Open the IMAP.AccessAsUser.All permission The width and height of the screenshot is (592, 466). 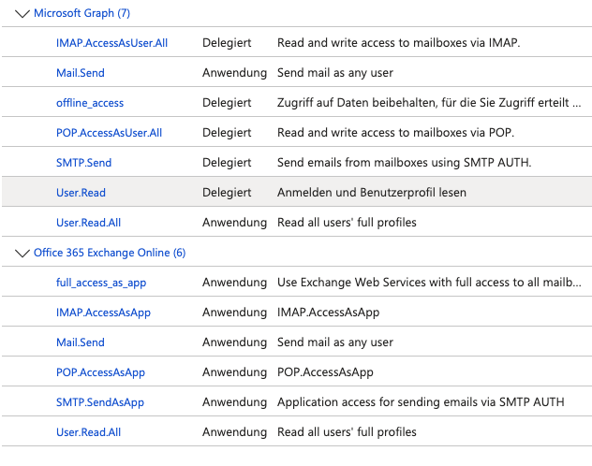[111, 43]
